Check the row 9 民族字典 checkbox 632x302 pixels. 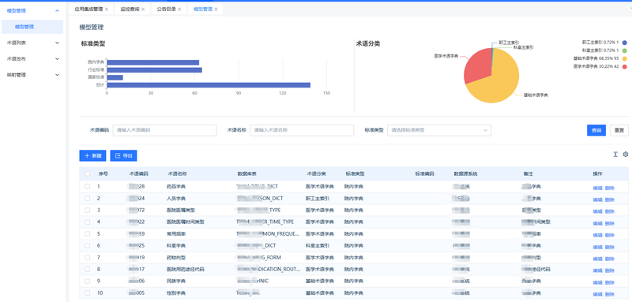pos(88,281)
